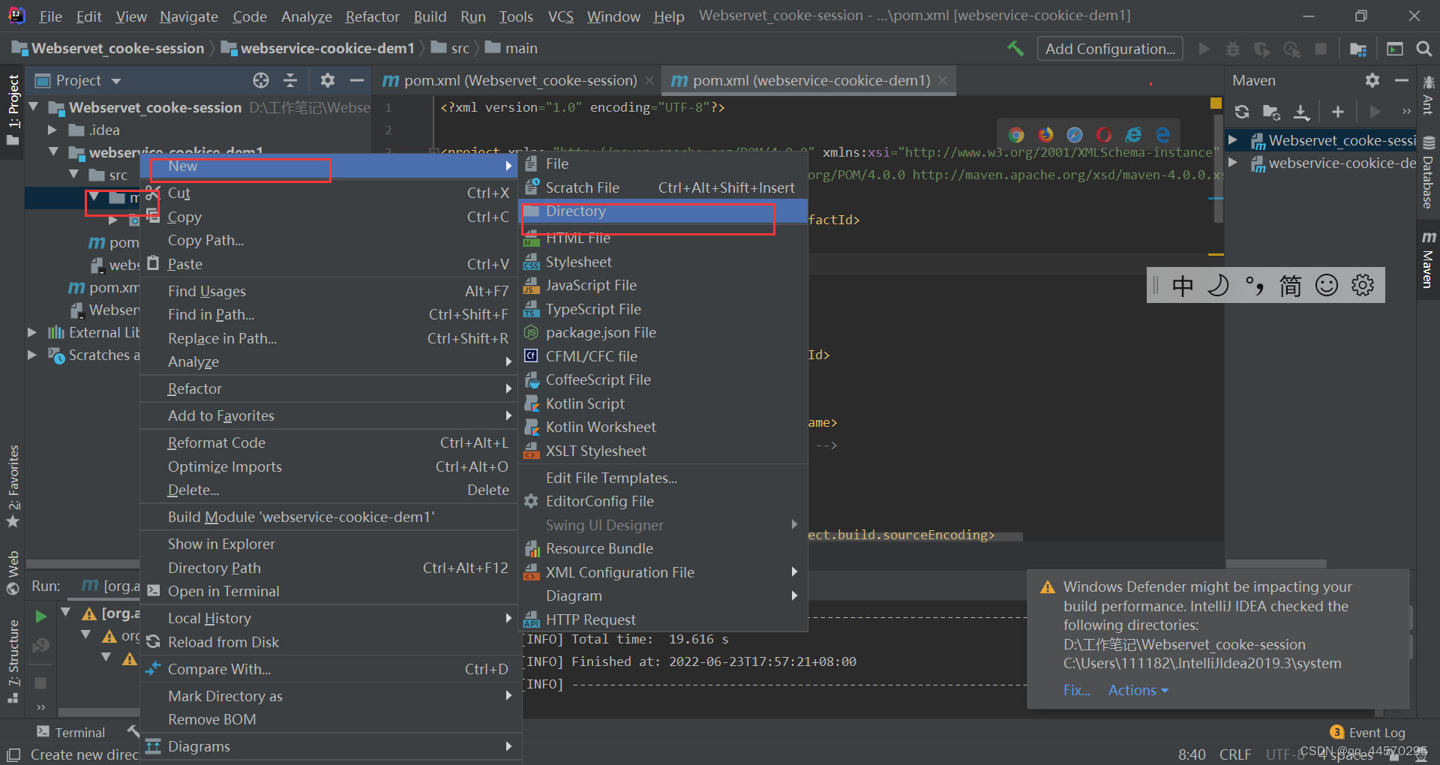This screenshot has width=1440, height=765.
Task: Click the Build project hammer icon
Action: click(1015, 49)
